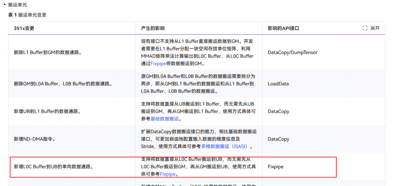This screenshot has width=400, height=186.
Task: Click the 表 1 搬运单元变更 table caption
Action: pos(27,15)
